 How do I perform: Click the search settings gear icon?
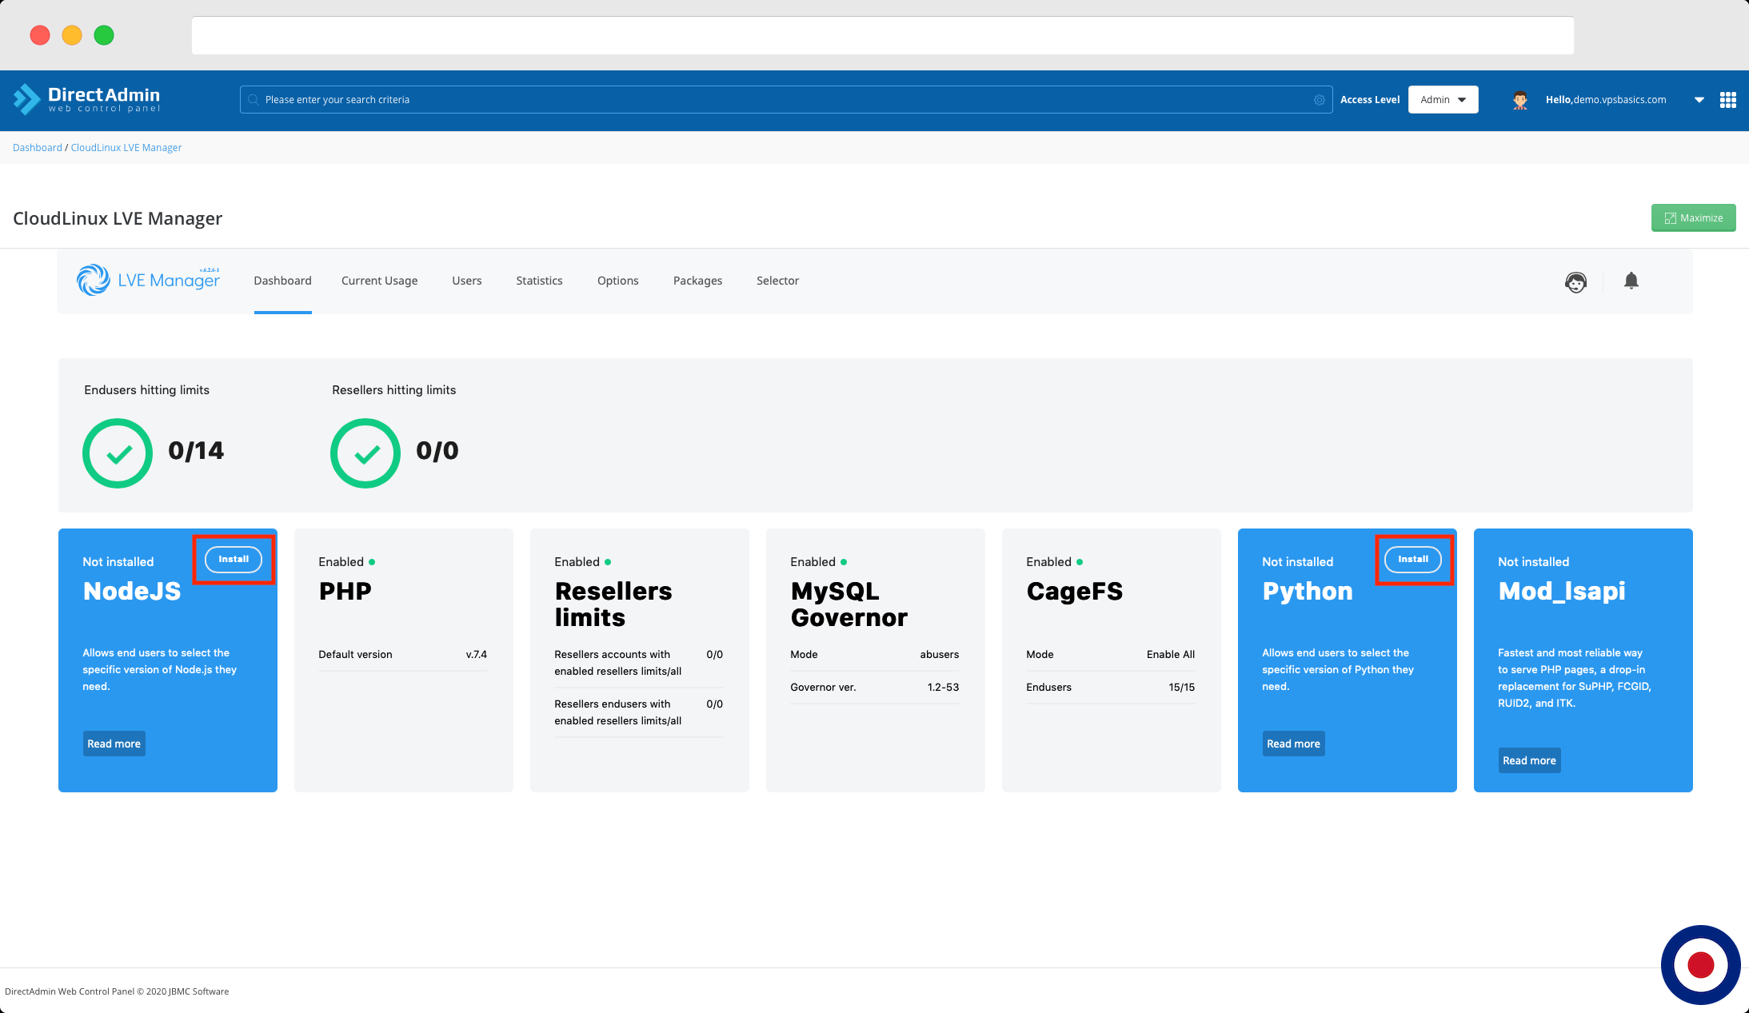(x=1319, y=100)
